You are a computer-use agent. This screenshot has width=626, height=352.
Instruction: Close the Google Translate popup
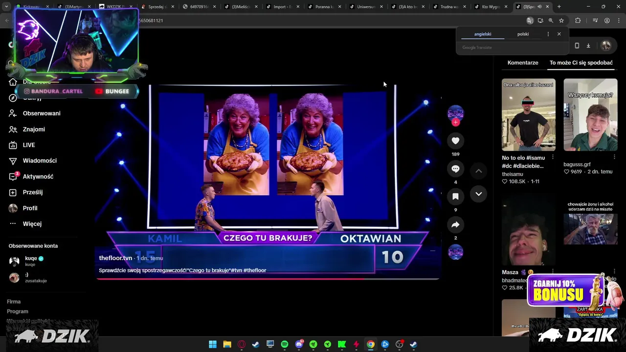tap(559, 34)
